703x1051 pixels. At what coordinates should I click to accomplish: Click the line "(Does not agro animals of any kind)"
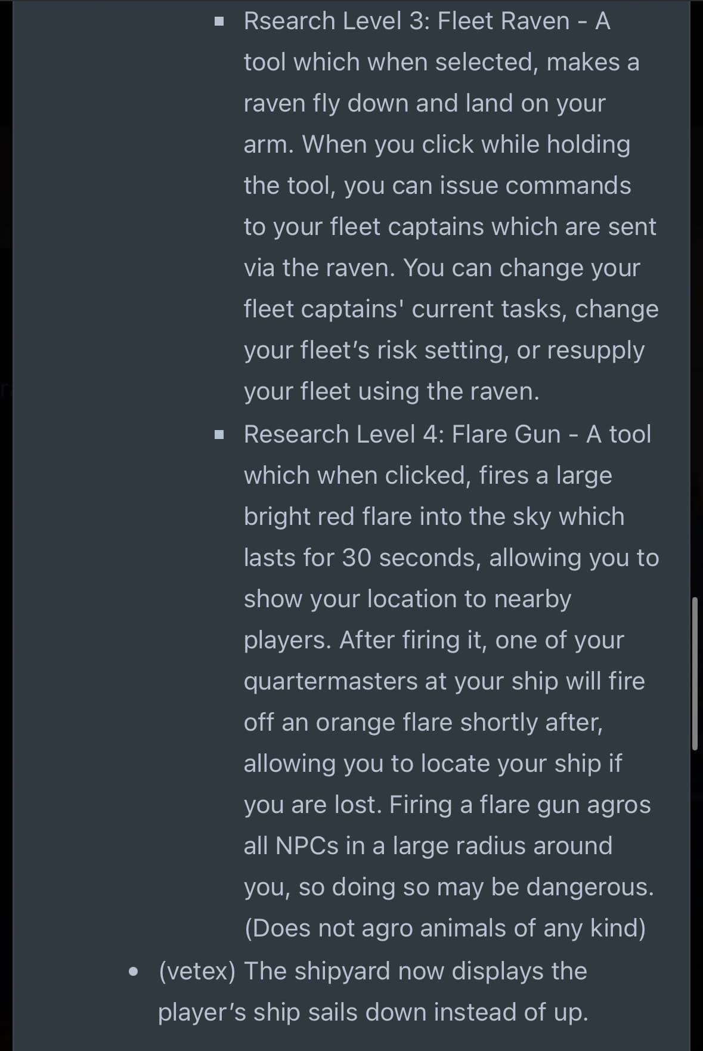(x=445, y=928)
